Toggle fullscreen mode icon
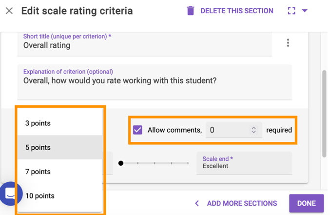 click(x=291, y=11)
